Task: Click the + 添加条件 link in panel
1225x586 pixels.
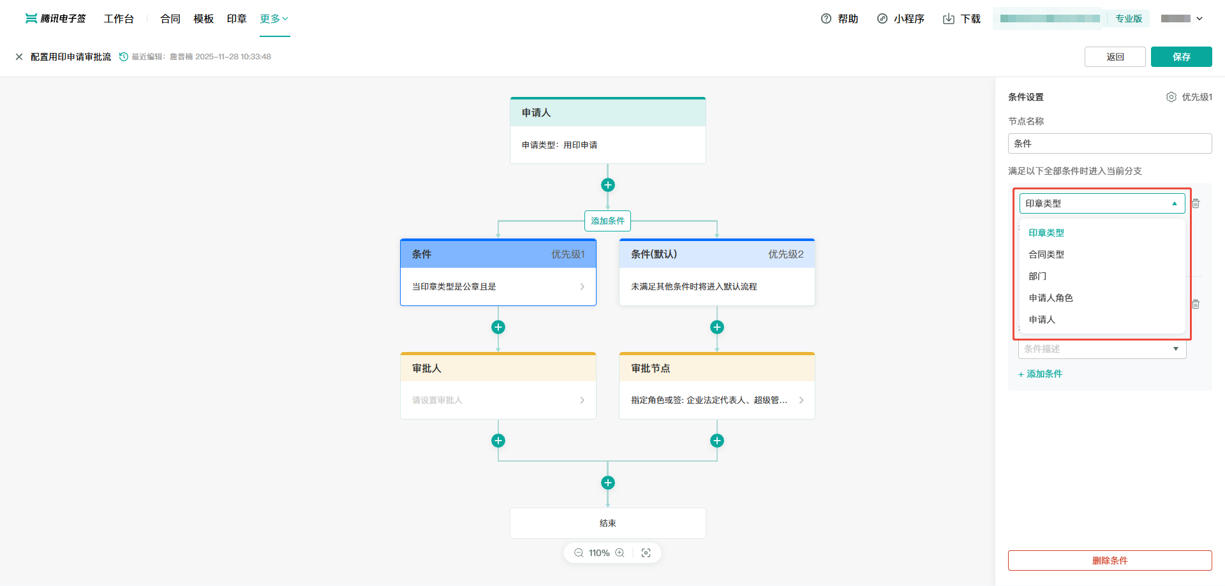Action: coord(1041,374)
